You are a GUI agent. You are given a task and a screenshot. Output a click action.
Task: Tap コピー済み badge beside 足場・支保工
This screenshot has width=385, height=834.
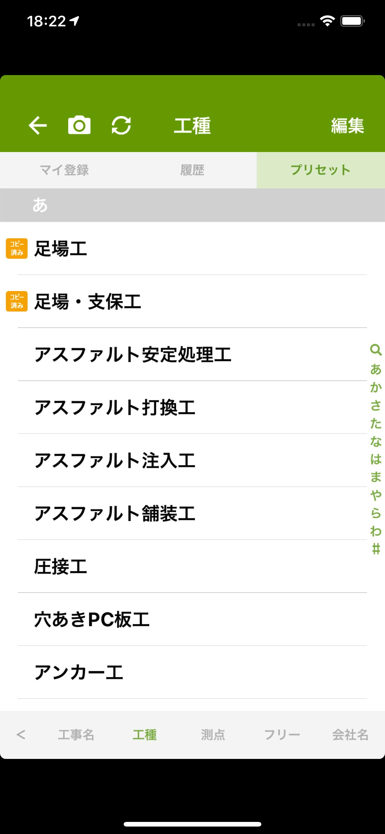pos(17,301)
